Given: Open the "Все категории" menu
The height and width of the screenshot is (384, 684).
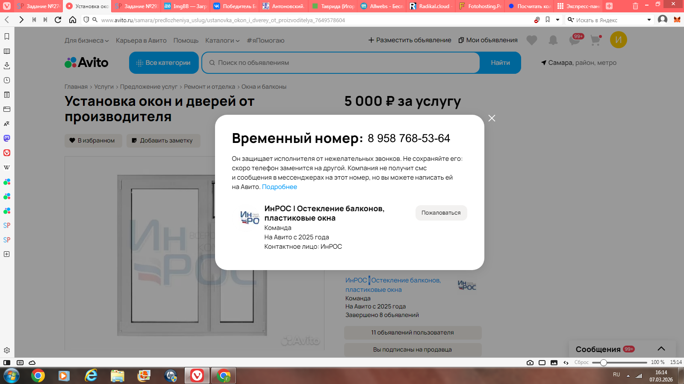Looking at the screenshot, I should point(164,63).
